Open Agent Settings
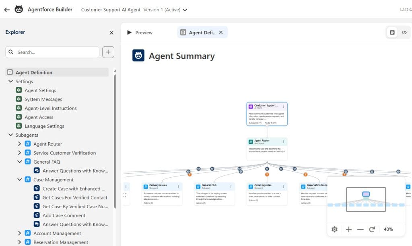412x246 pixels. point(40,90)
